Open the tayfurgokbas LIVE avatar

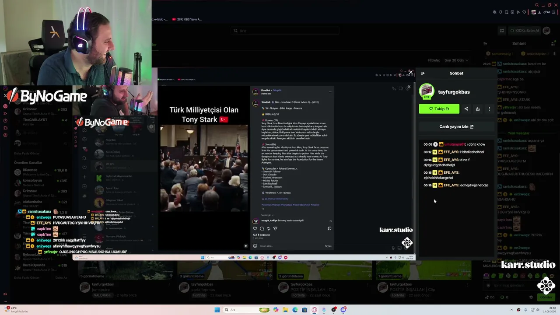(427, 91)
